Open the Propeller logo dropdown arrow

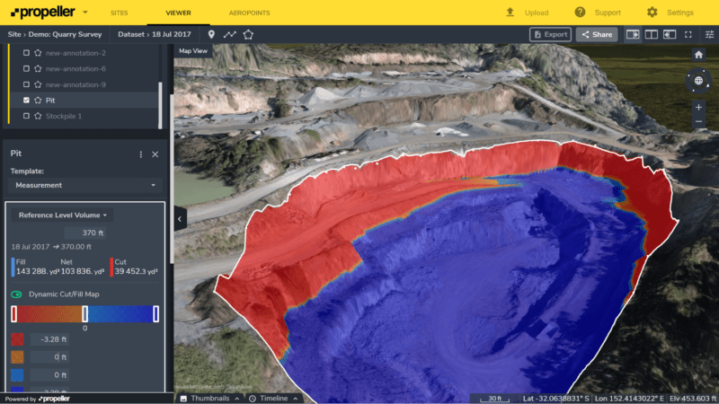pyautogui.click(x=84, y=13)
